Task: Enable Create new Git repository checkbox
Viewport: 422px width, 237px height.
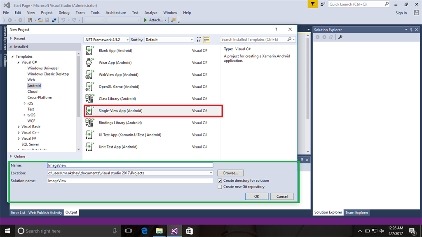Action: 220,187
